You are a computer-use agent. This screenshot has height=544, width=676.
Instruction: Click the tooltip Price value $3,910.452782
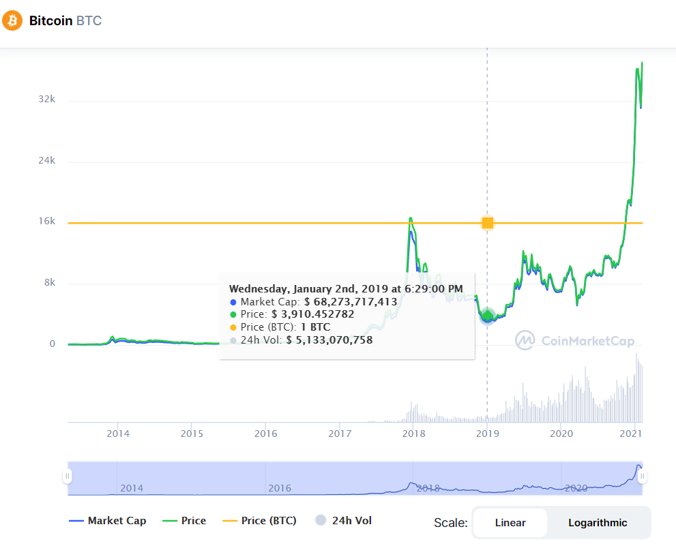coord(312,314)
